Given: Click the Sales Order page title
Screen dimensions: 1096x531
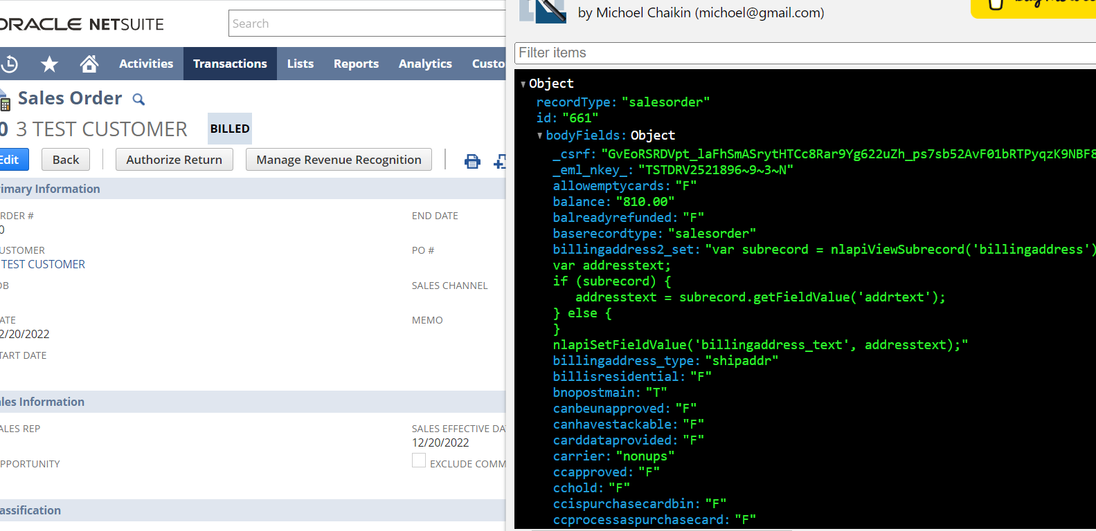Looking at the screenshot, I should [x=70, y=98].
